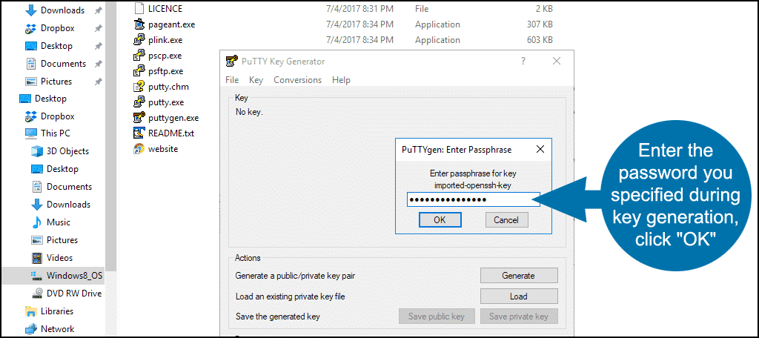Click the README.txt file icon

(139, 133)
